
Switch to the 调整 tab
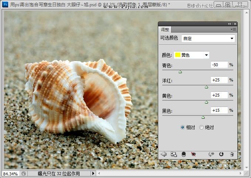[x=165, y=30]
